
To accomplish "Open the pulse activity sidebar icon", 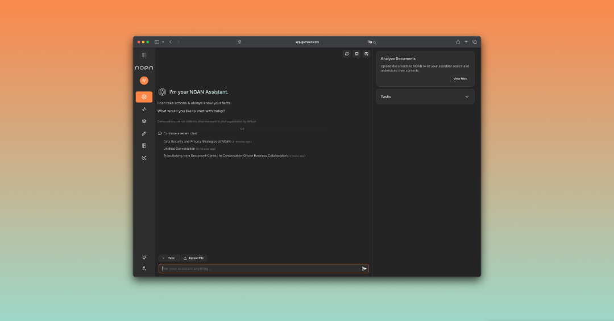I will click(x=144, y=109).
